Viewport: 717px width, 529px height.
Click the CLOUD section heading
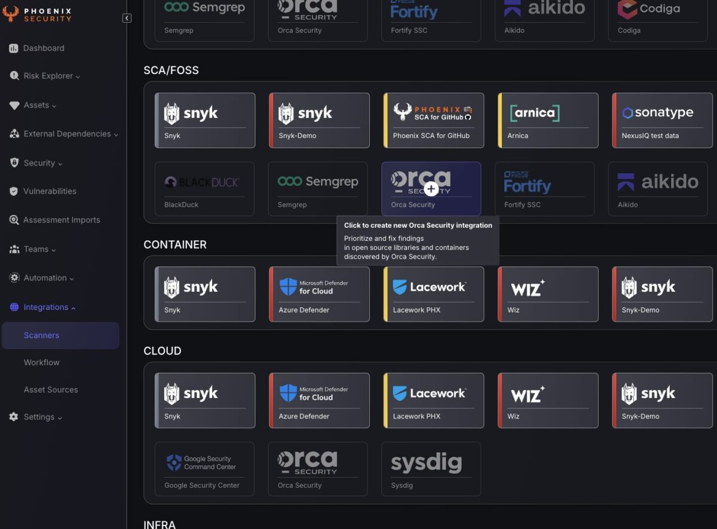tap(163, 351)
